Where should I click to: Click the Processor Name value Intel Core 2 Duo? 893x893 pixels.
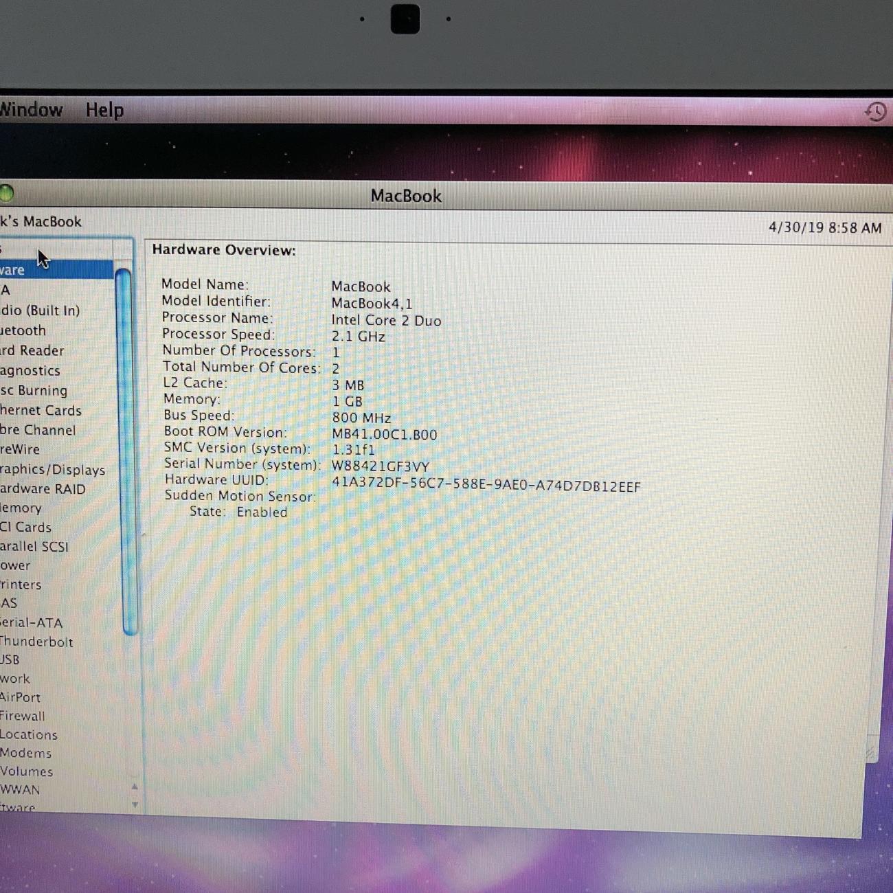pos(386,320)
